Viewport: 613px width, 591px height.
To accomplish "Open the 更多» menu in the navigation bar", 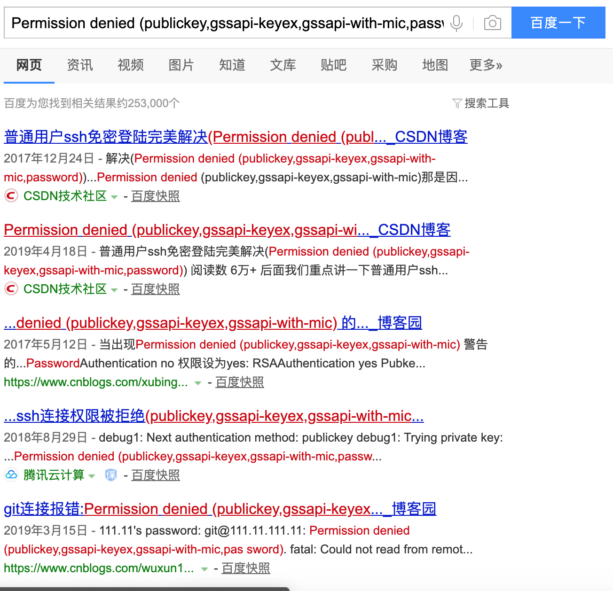I will coord(486,65).
